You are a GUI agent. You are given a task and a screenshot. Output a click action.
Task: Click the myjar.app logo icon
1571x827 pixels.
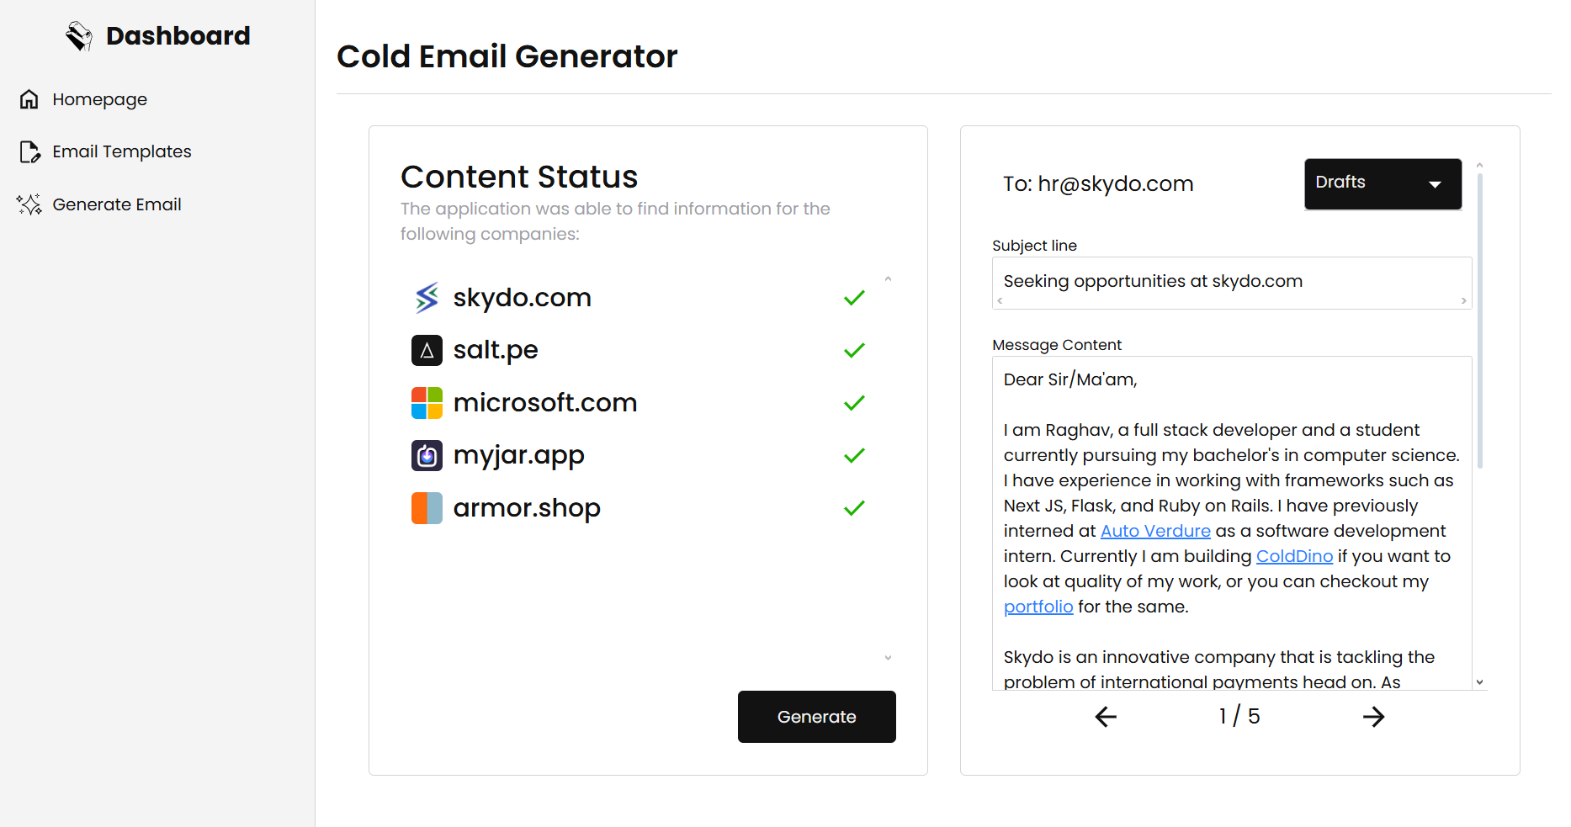pos(427,455)
